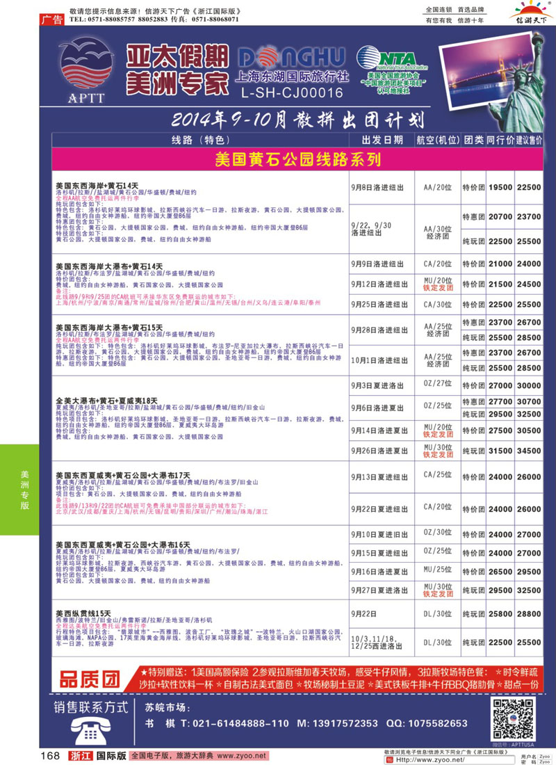
Task: Click the 同行价 column header
Action: tap(500, 140)
